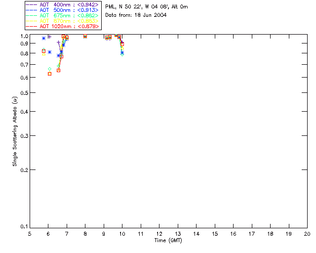Click the data marker at time 8

(85, 36)
